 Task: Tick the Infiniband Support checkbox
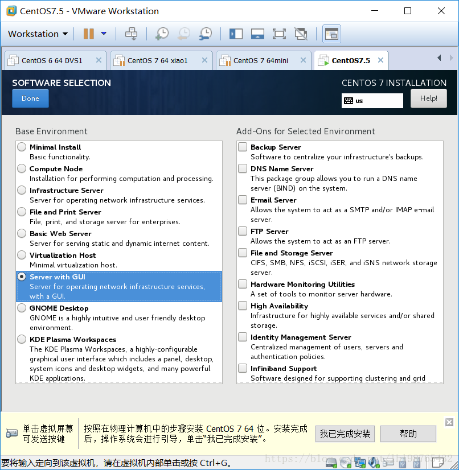click(x=243, y=368)
